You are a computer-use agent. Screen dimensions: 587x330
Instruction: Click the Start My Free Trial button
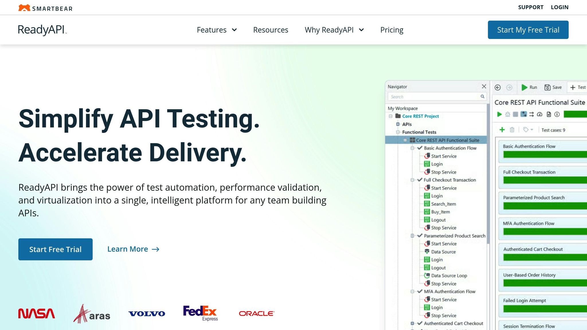(528, 30)
